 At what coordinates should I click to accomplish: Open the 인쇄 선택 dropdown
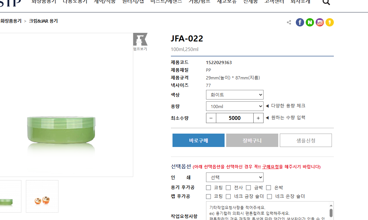235,177
